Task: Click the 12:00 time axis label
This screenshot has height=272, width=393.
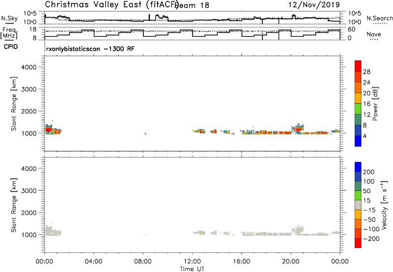Action: 192,262
